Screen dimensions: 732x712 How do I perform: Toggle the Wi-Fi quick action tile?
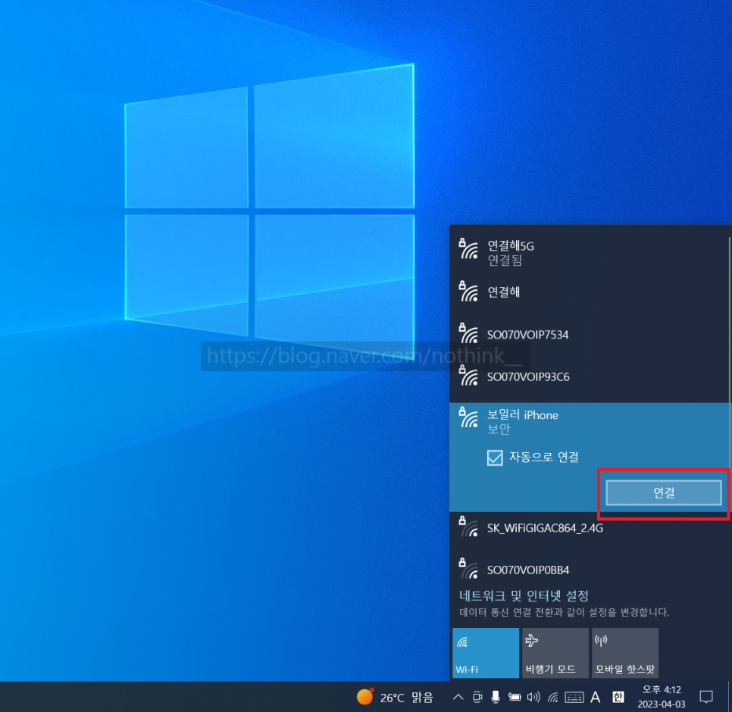click(x=485, y=652)
